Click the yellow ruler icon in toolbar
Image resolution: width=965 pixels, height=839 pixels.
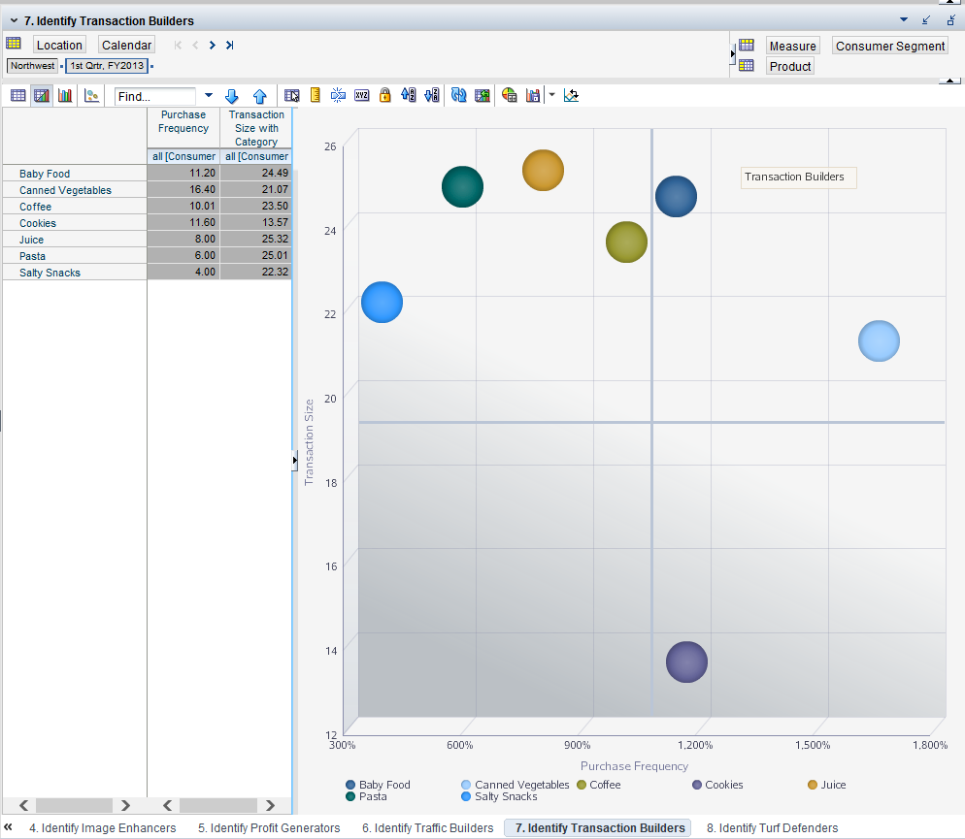(x=315, y=95)
